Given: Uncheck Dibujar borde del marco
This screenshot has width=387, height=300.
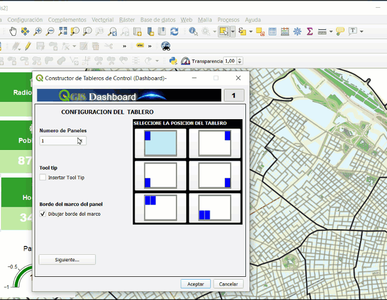Looking at the screenshot, I should pyautogui.click(x=43, y=213).
